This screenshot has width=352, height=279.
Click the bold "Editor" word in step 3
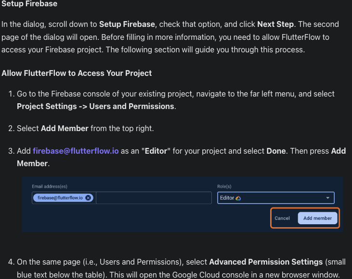pos(156,151)
